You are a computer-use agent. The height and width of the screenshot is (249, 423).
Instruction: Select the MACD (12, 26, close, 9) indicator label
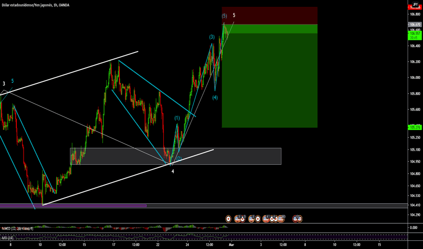(17, 227)
